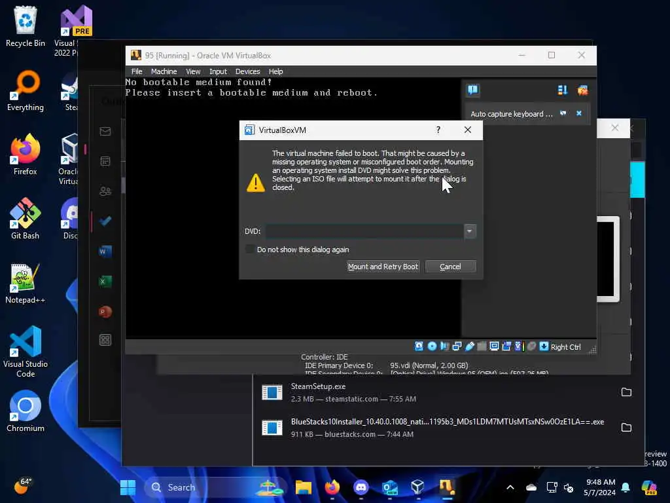Open the Input menu
This screenshot has width=670, height=503.
tap(218, 71)
